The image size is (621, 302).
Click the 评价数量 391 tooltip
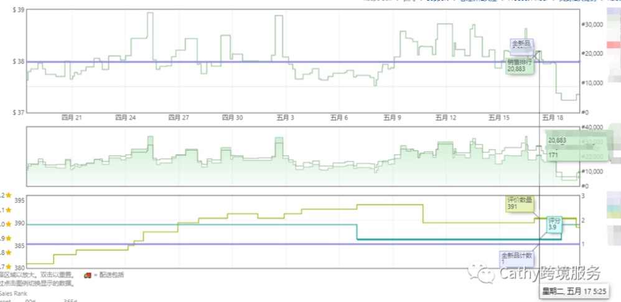[520, 203]
